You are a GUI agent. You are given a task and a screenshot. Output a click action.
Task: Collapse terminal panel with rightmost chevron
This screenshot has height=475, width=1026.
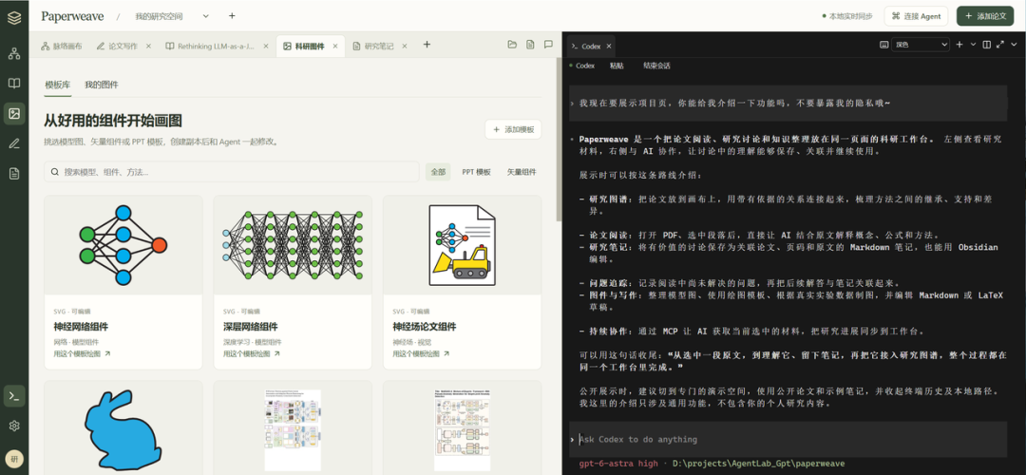1014,45
